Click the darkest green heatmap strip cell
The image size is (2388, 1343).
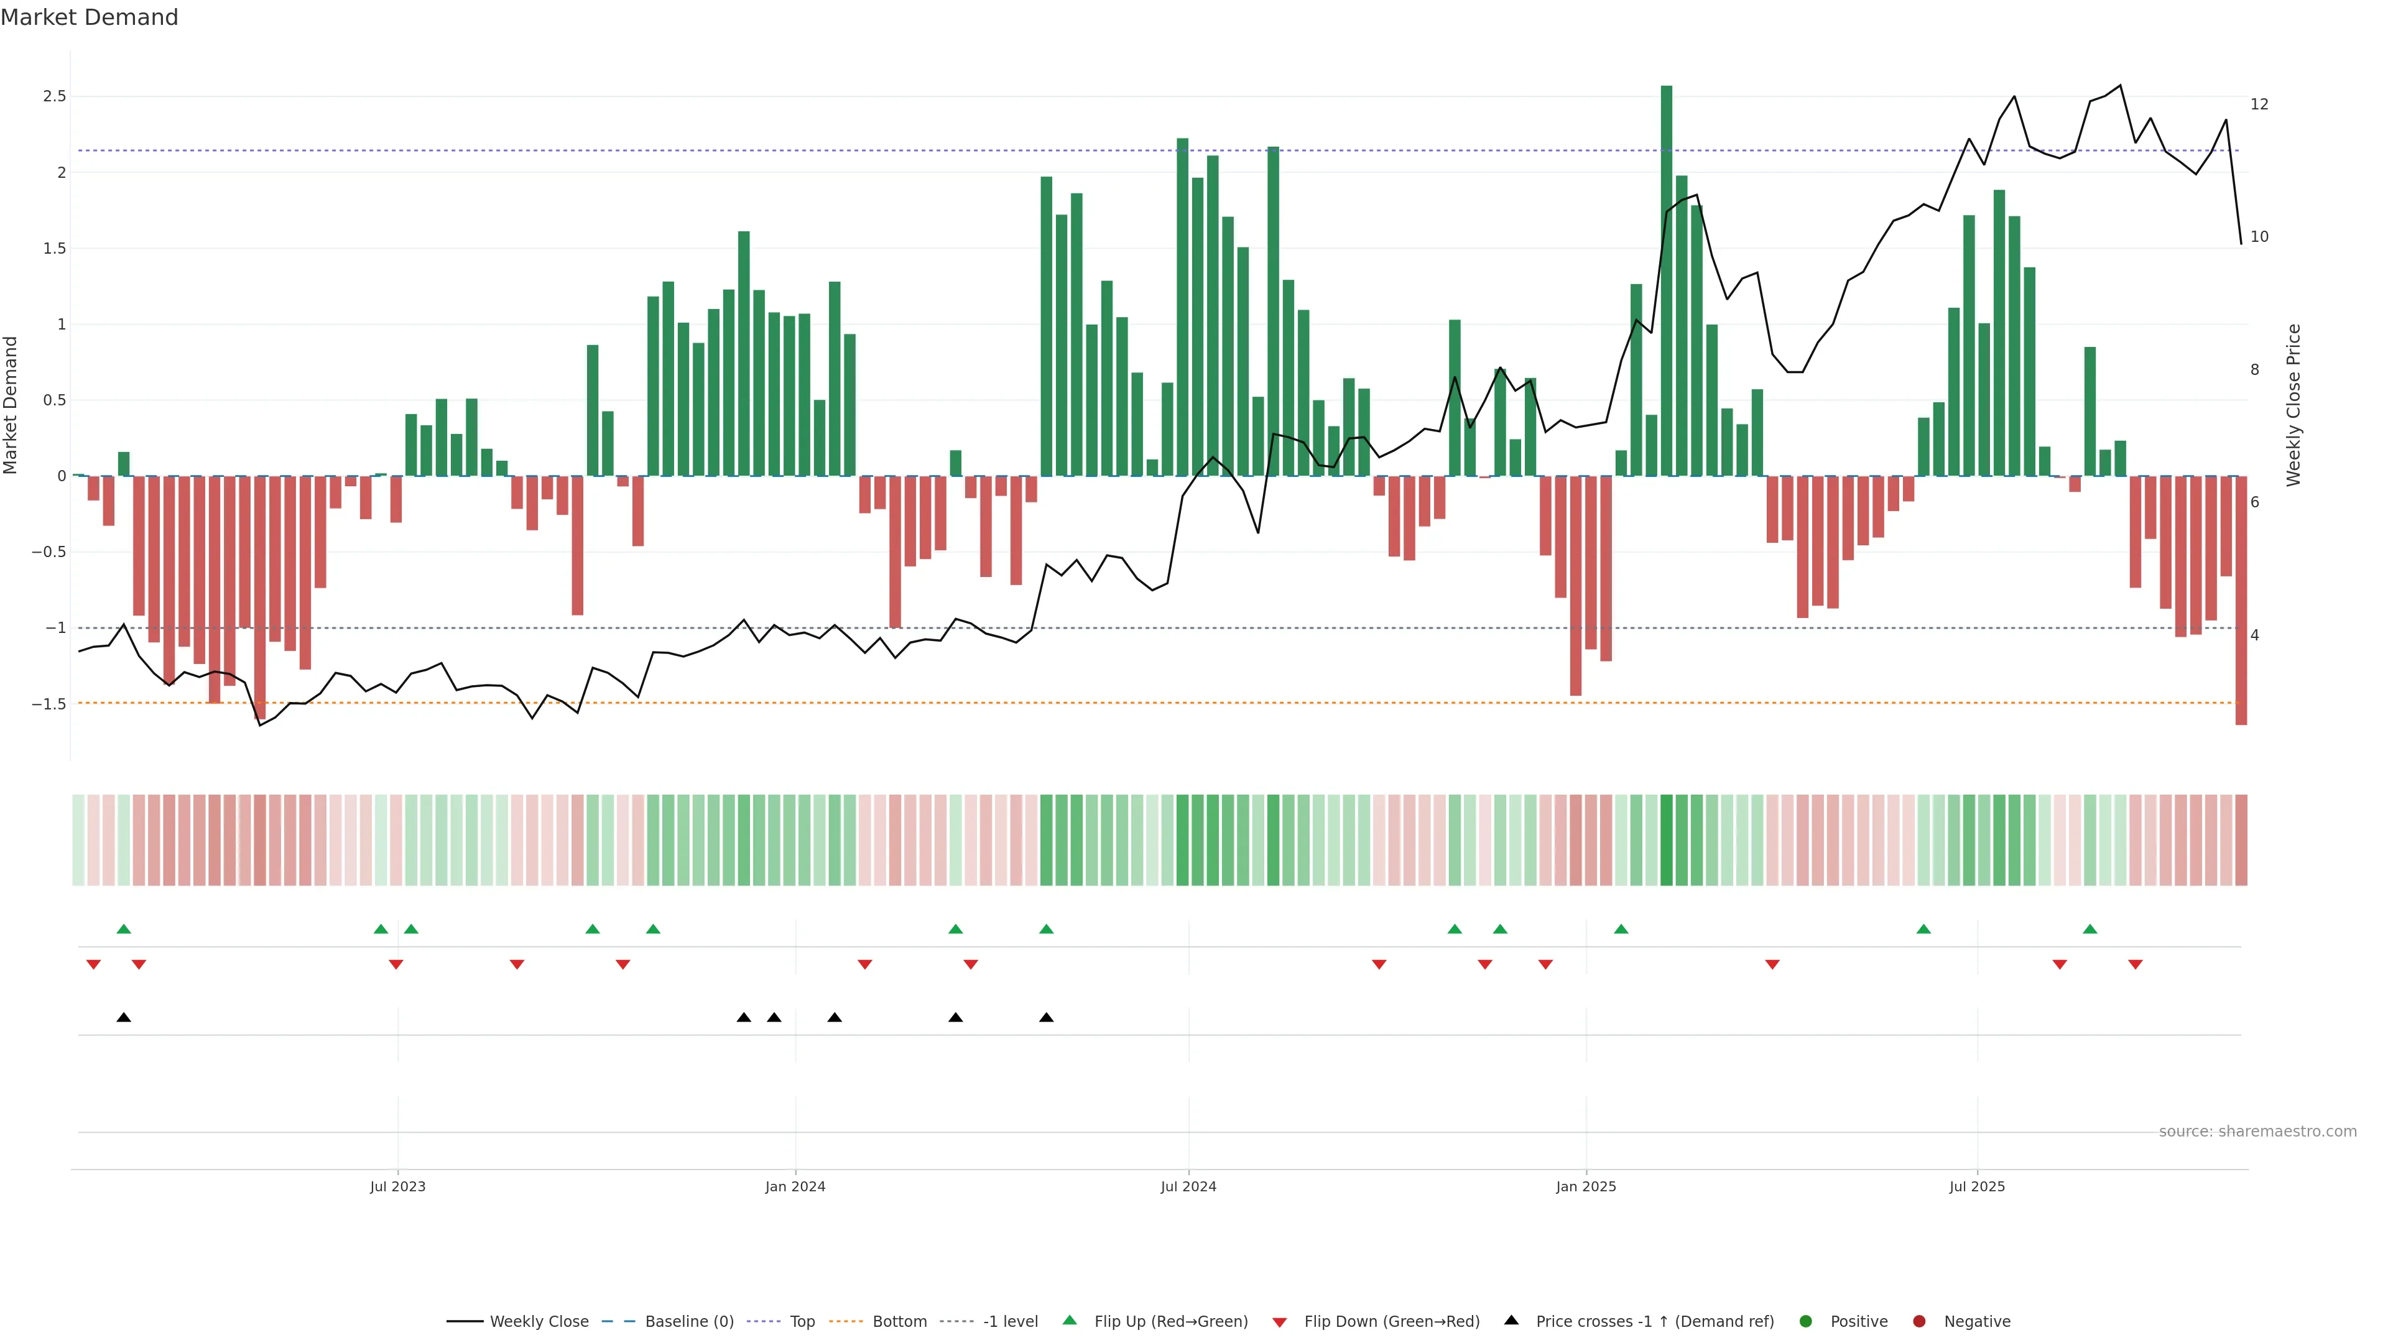pos(1667,840)
